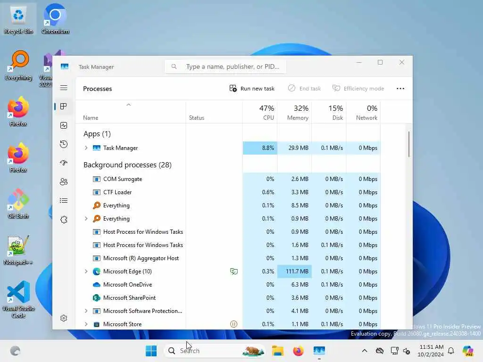Select the Processes page icon in sidebar
Screen dimensions: 483x362
point(64,107)
